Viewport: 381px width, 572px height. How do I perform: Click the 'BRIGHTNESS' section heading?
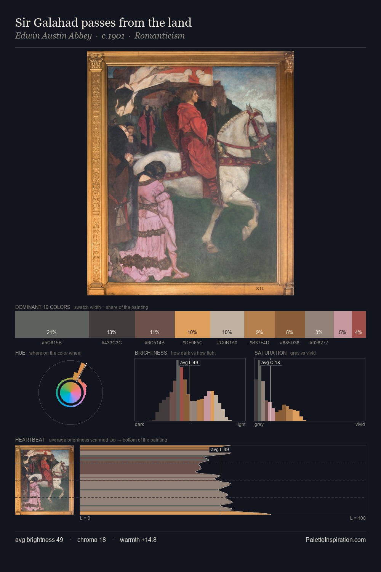151,353
